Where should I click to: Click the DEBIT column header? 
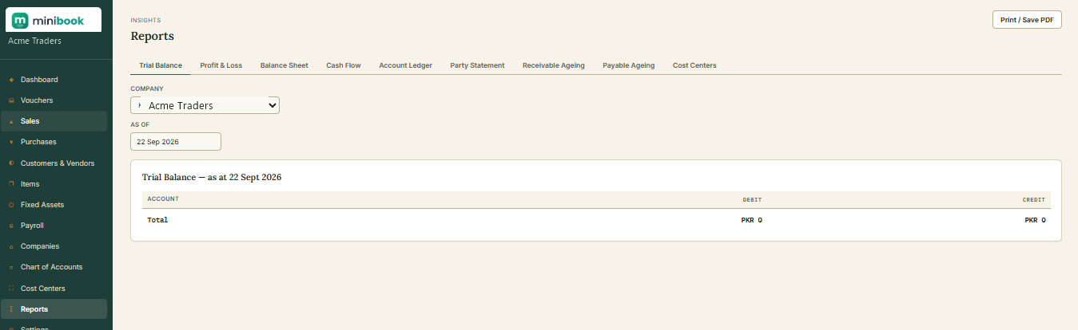752,199
